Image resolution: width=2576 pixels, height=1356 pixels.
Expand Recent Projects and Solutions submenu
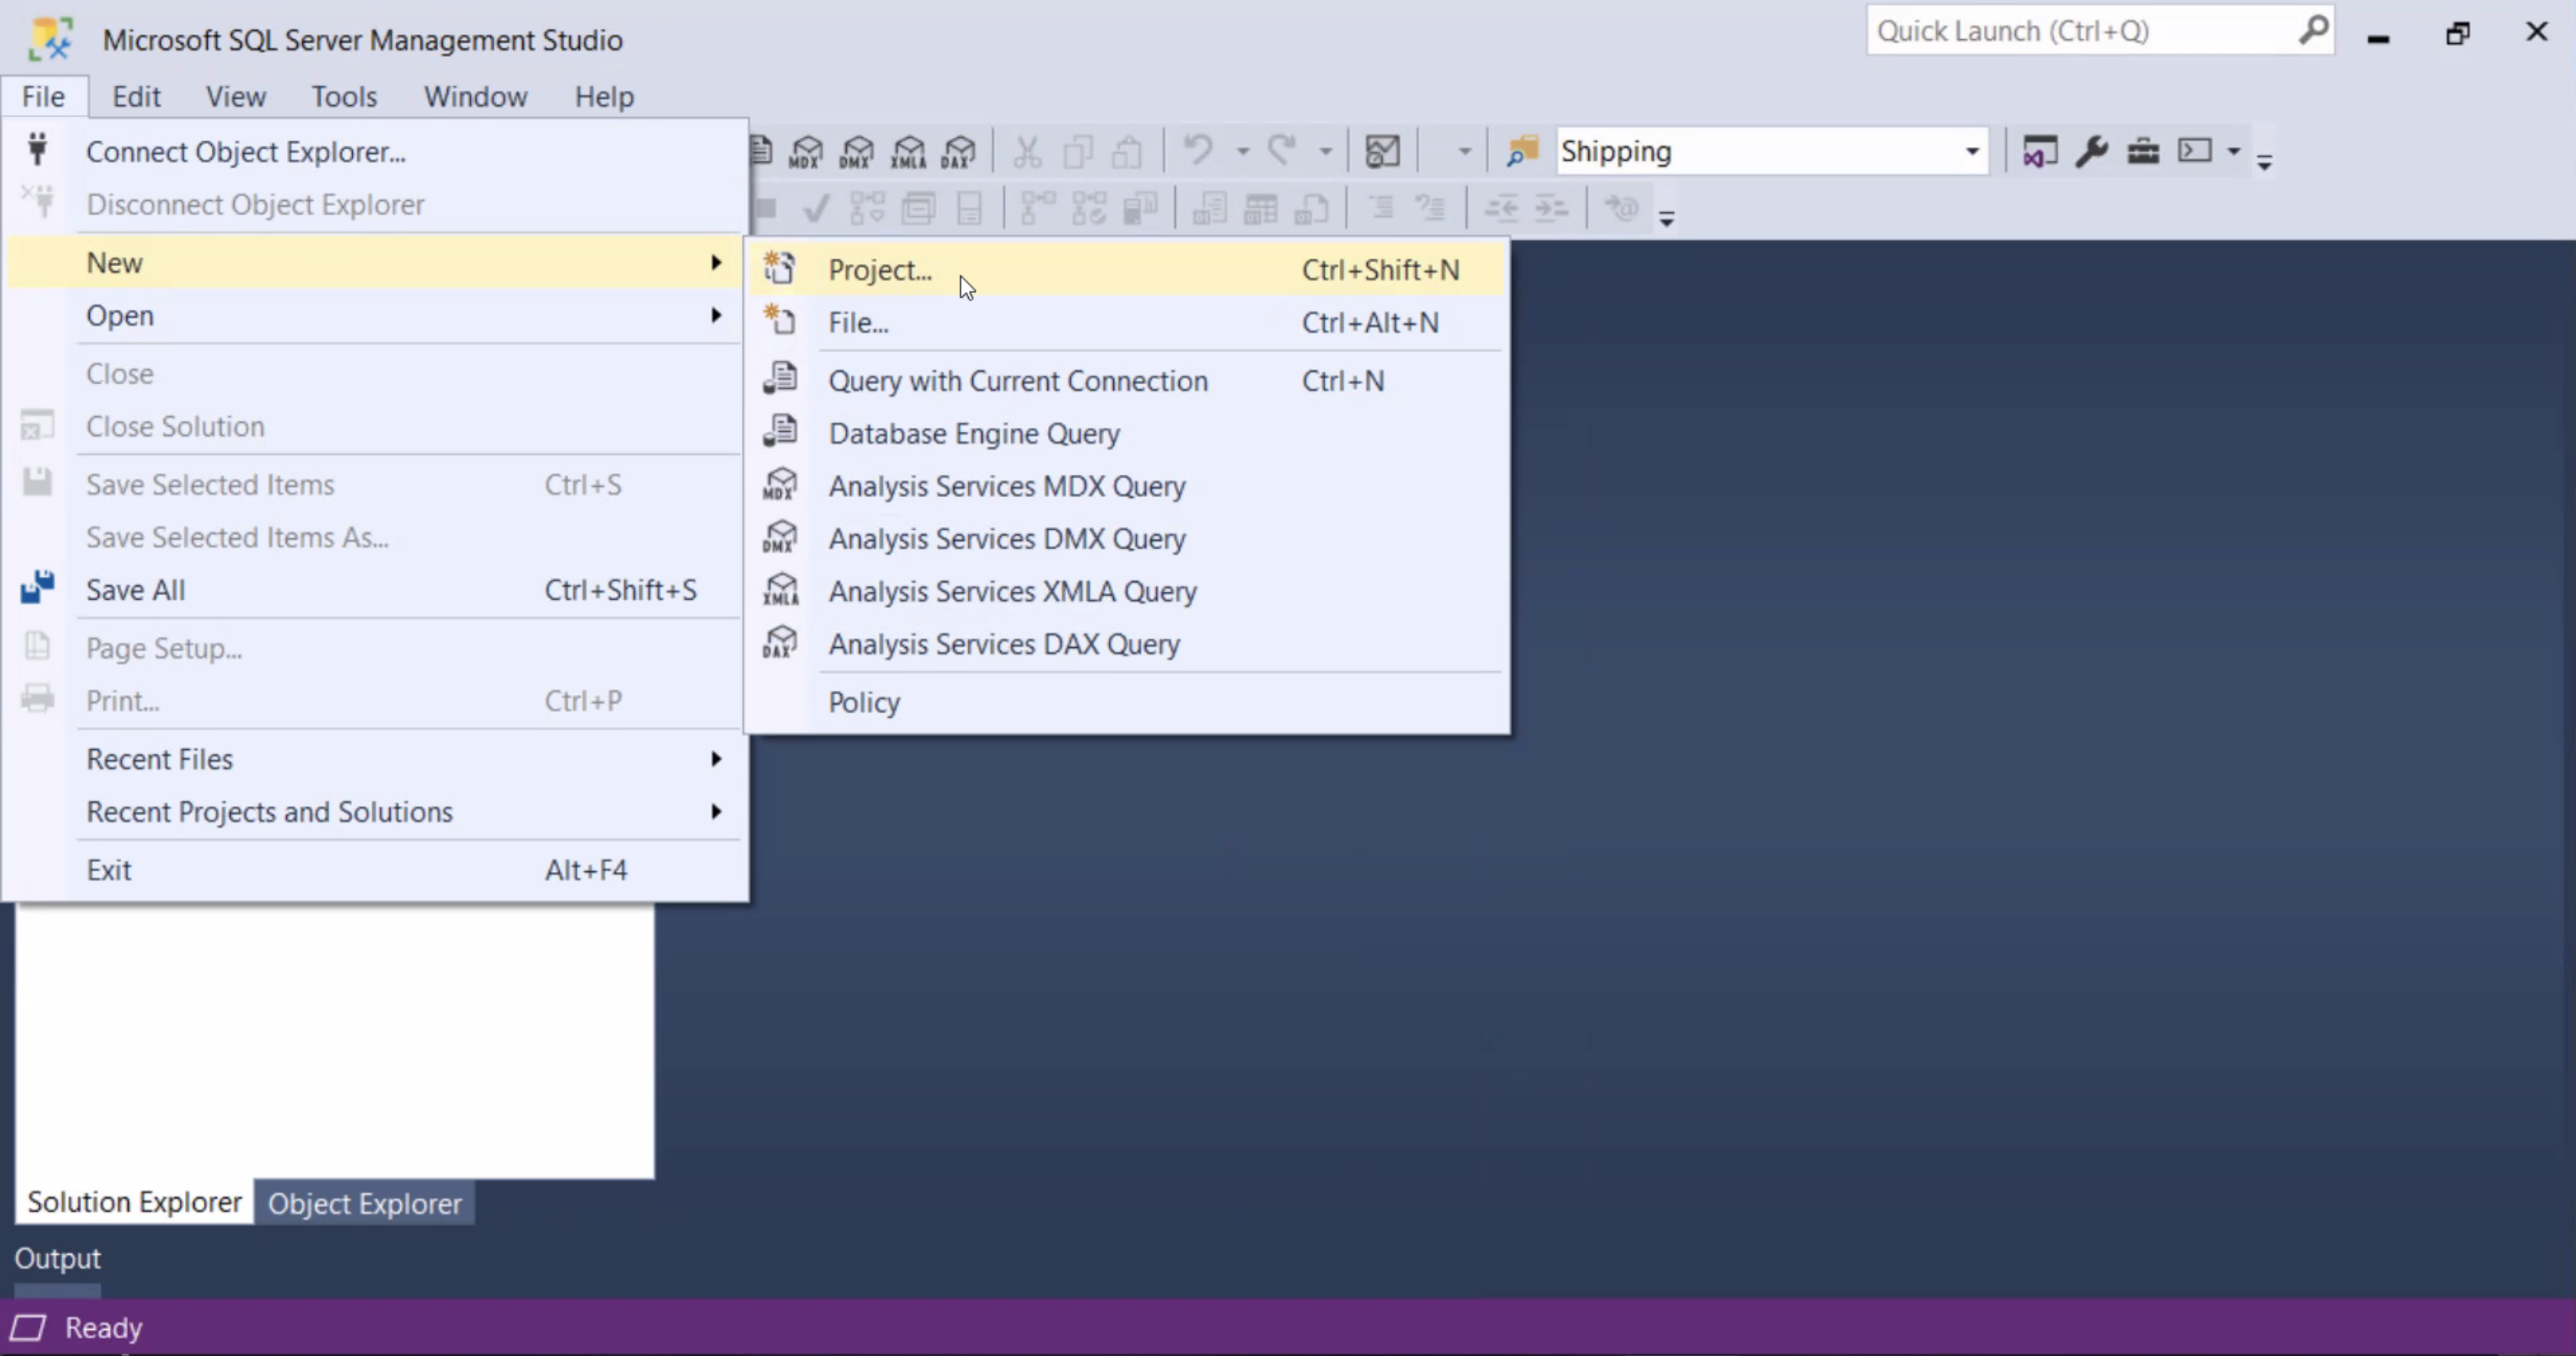click(x=375, y=812)
